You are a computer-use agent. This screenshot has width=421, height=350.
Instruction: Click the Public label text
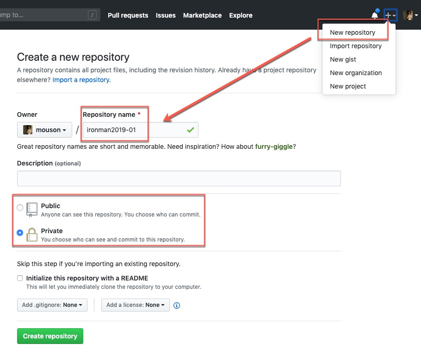coord(50,206)
